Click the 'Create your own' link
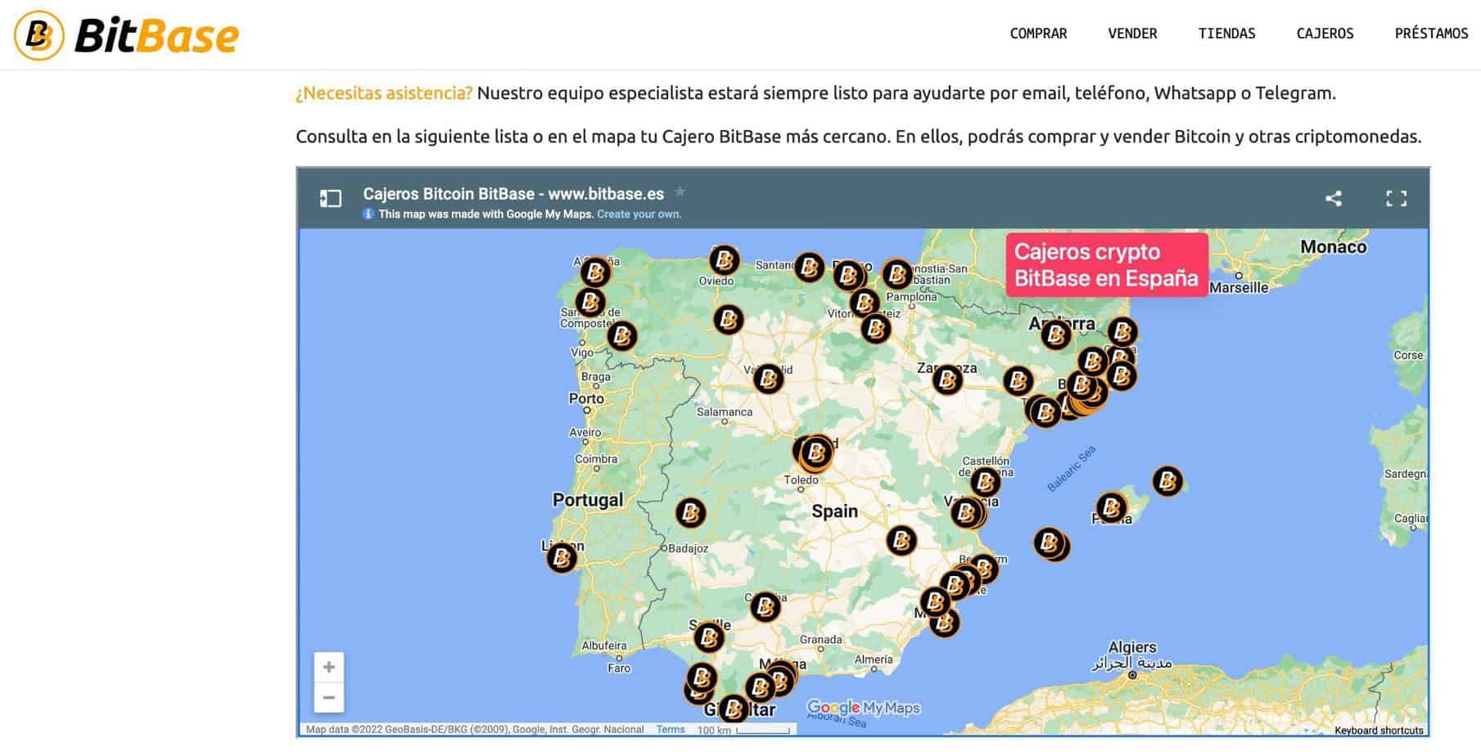 point(639,214)
